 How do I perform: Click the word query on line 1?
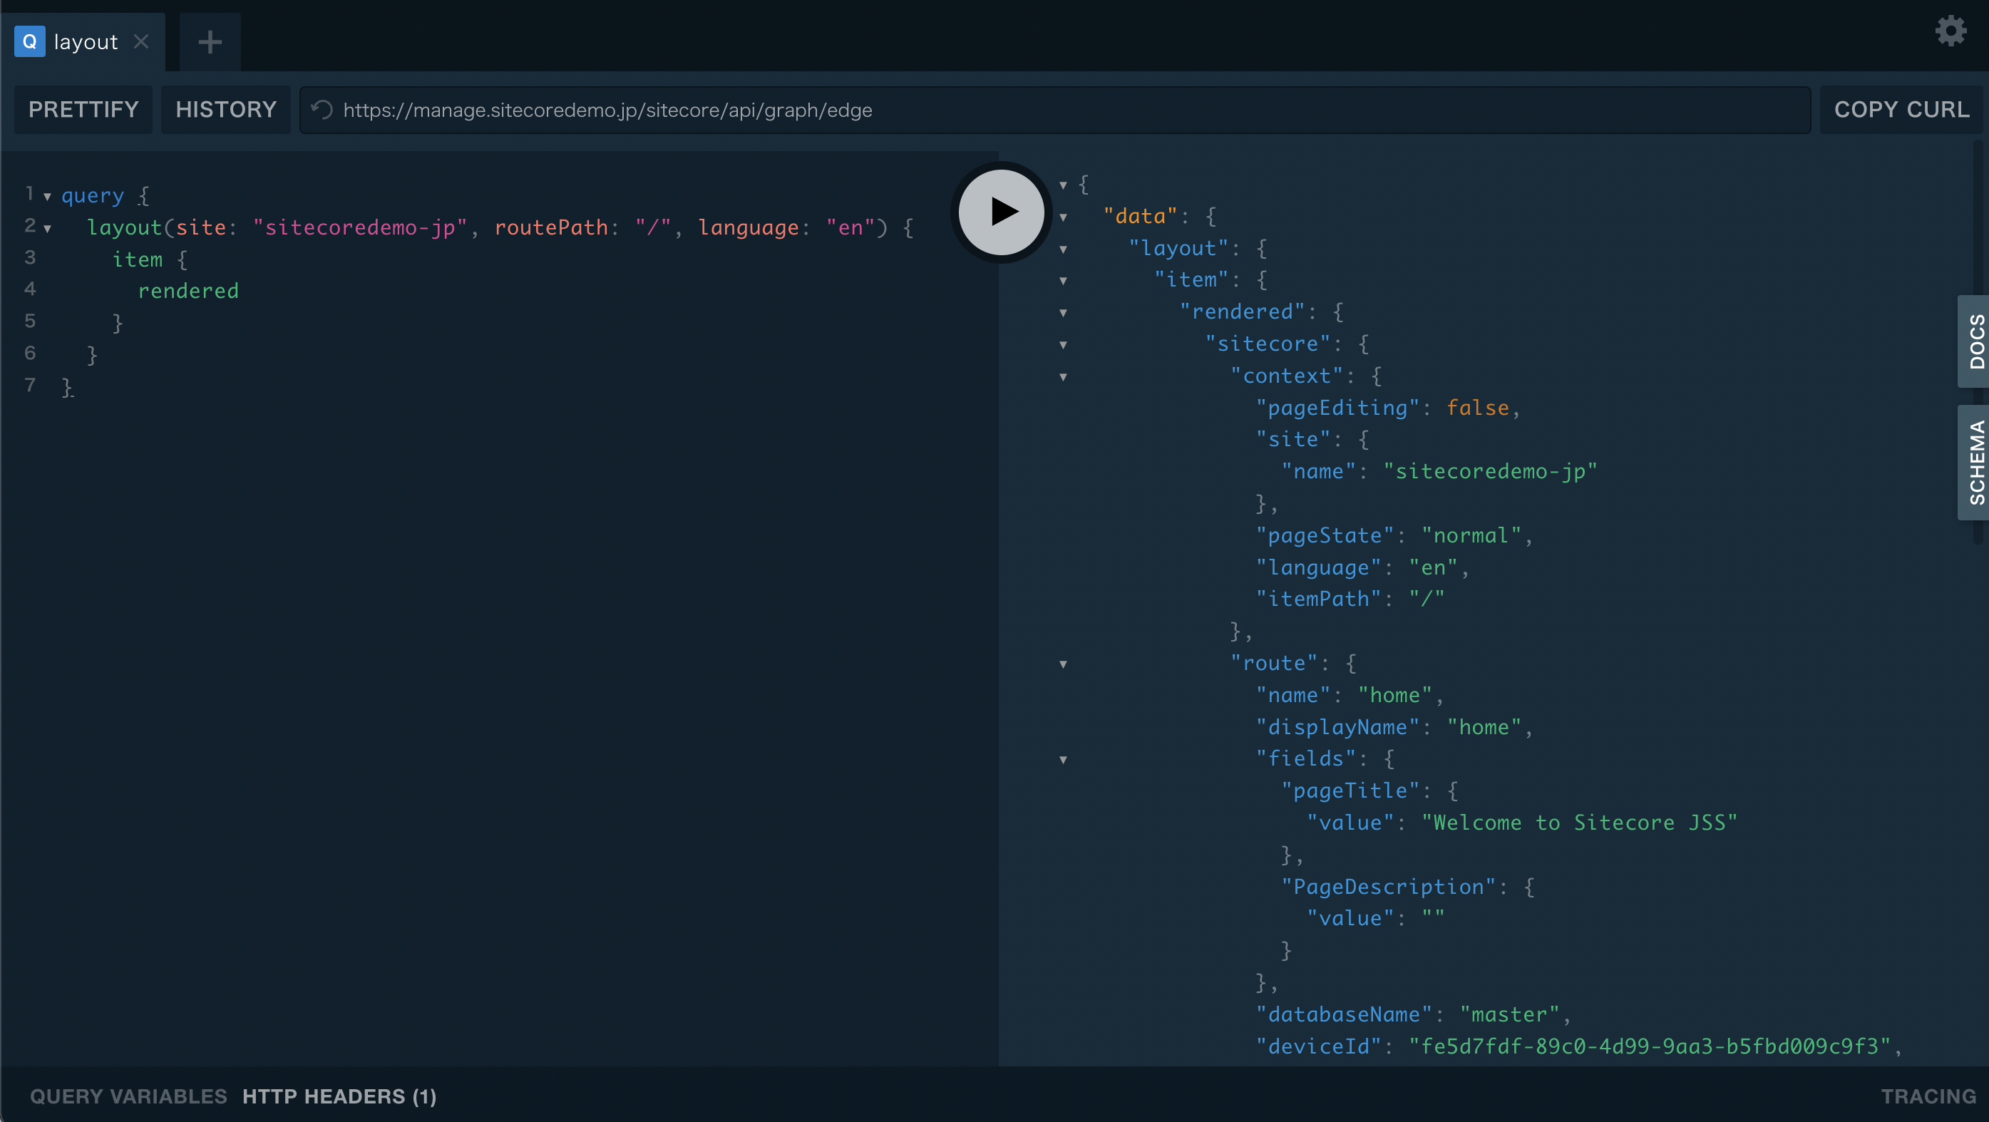pyautogui.click(x=93, y=195)
